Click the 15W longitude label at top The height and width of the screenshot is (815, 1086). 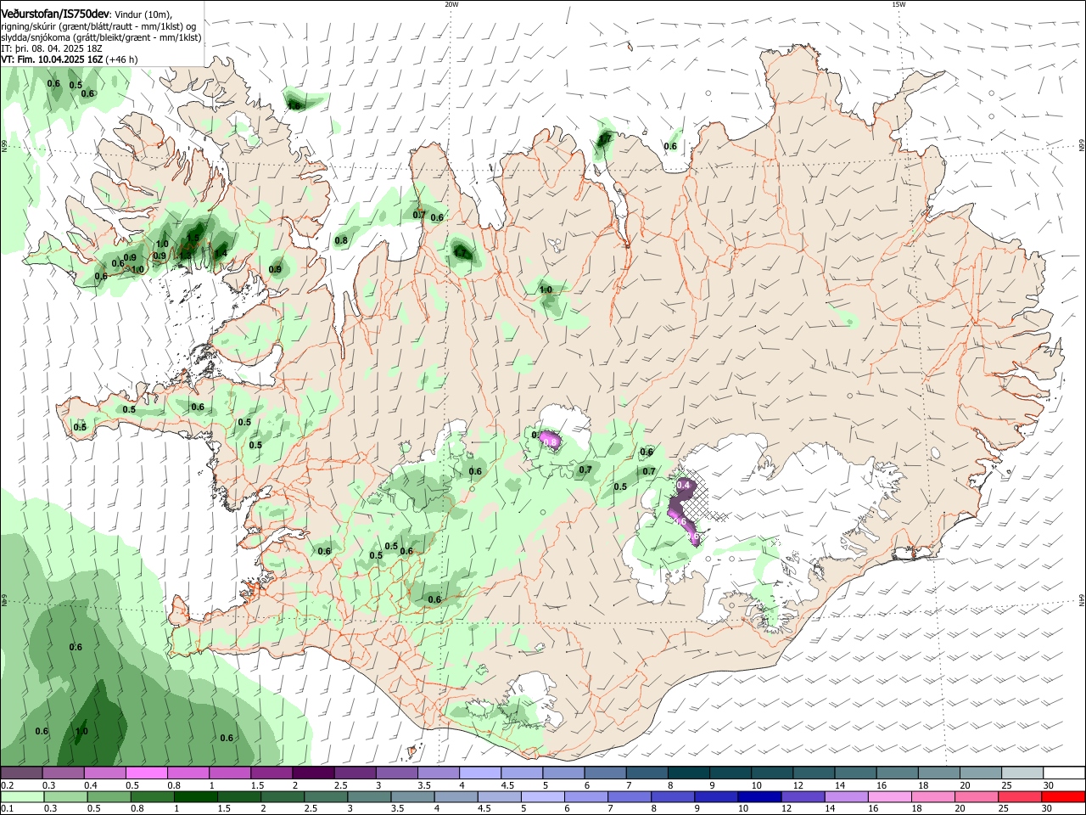click(x=898, y=4)
